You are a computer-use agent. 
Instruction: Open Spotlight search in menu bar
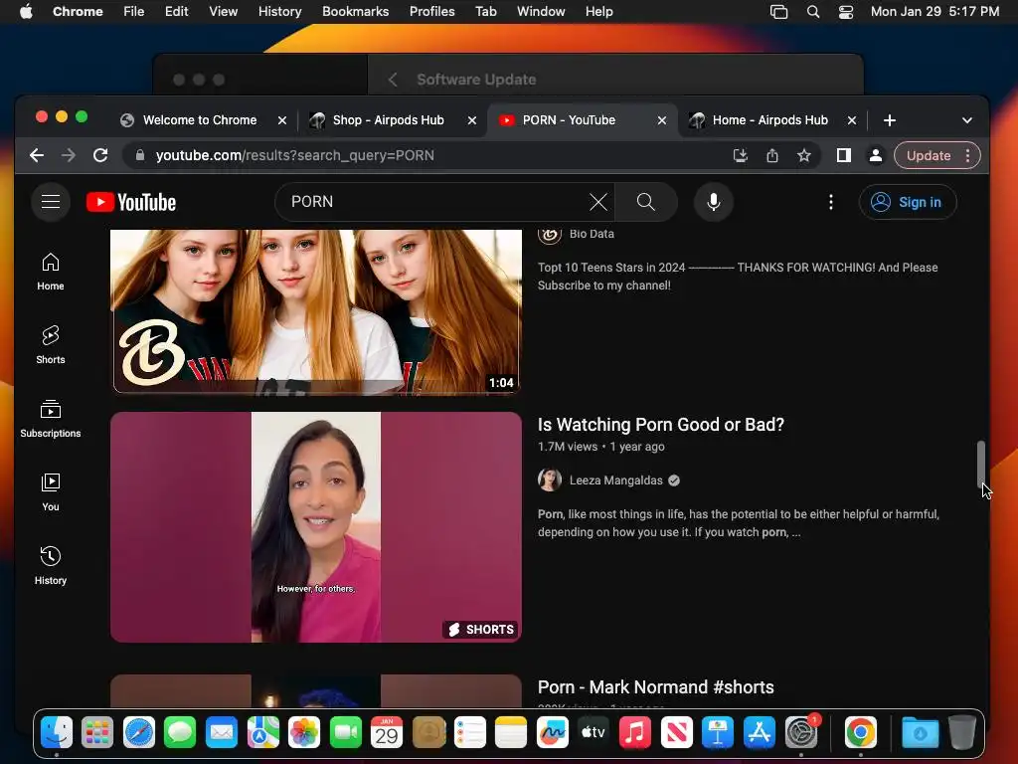[813, 12]
